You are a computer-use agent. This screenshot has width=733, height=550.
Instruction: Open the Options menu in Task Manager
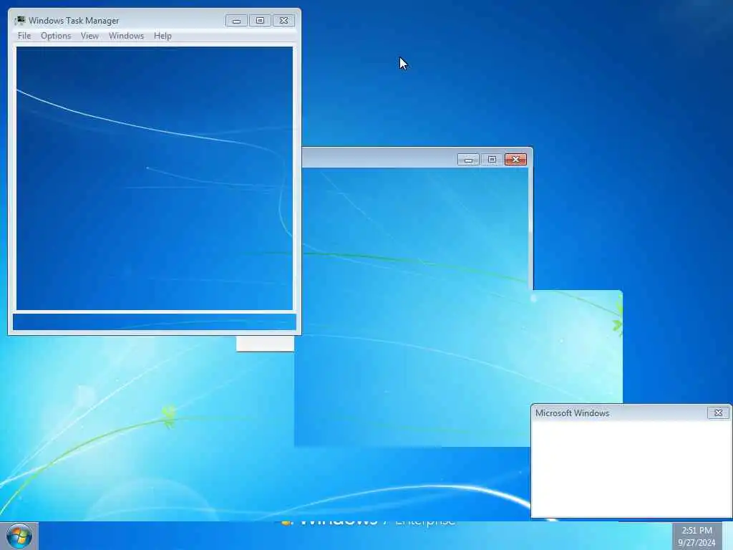[56, 36]
